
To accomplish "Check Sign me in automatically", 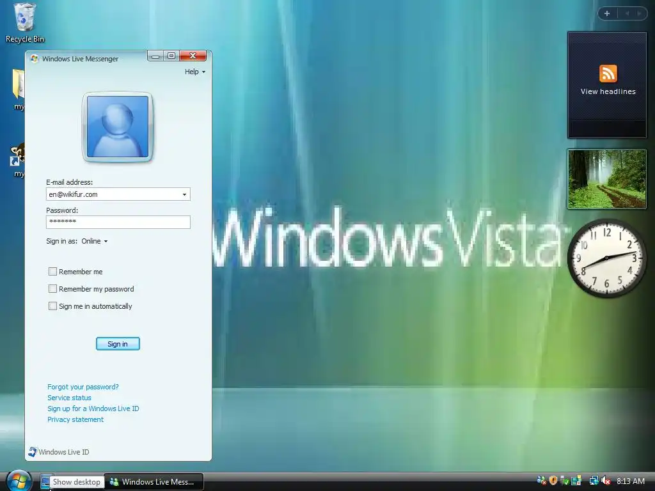I will [x=52, y=306].
